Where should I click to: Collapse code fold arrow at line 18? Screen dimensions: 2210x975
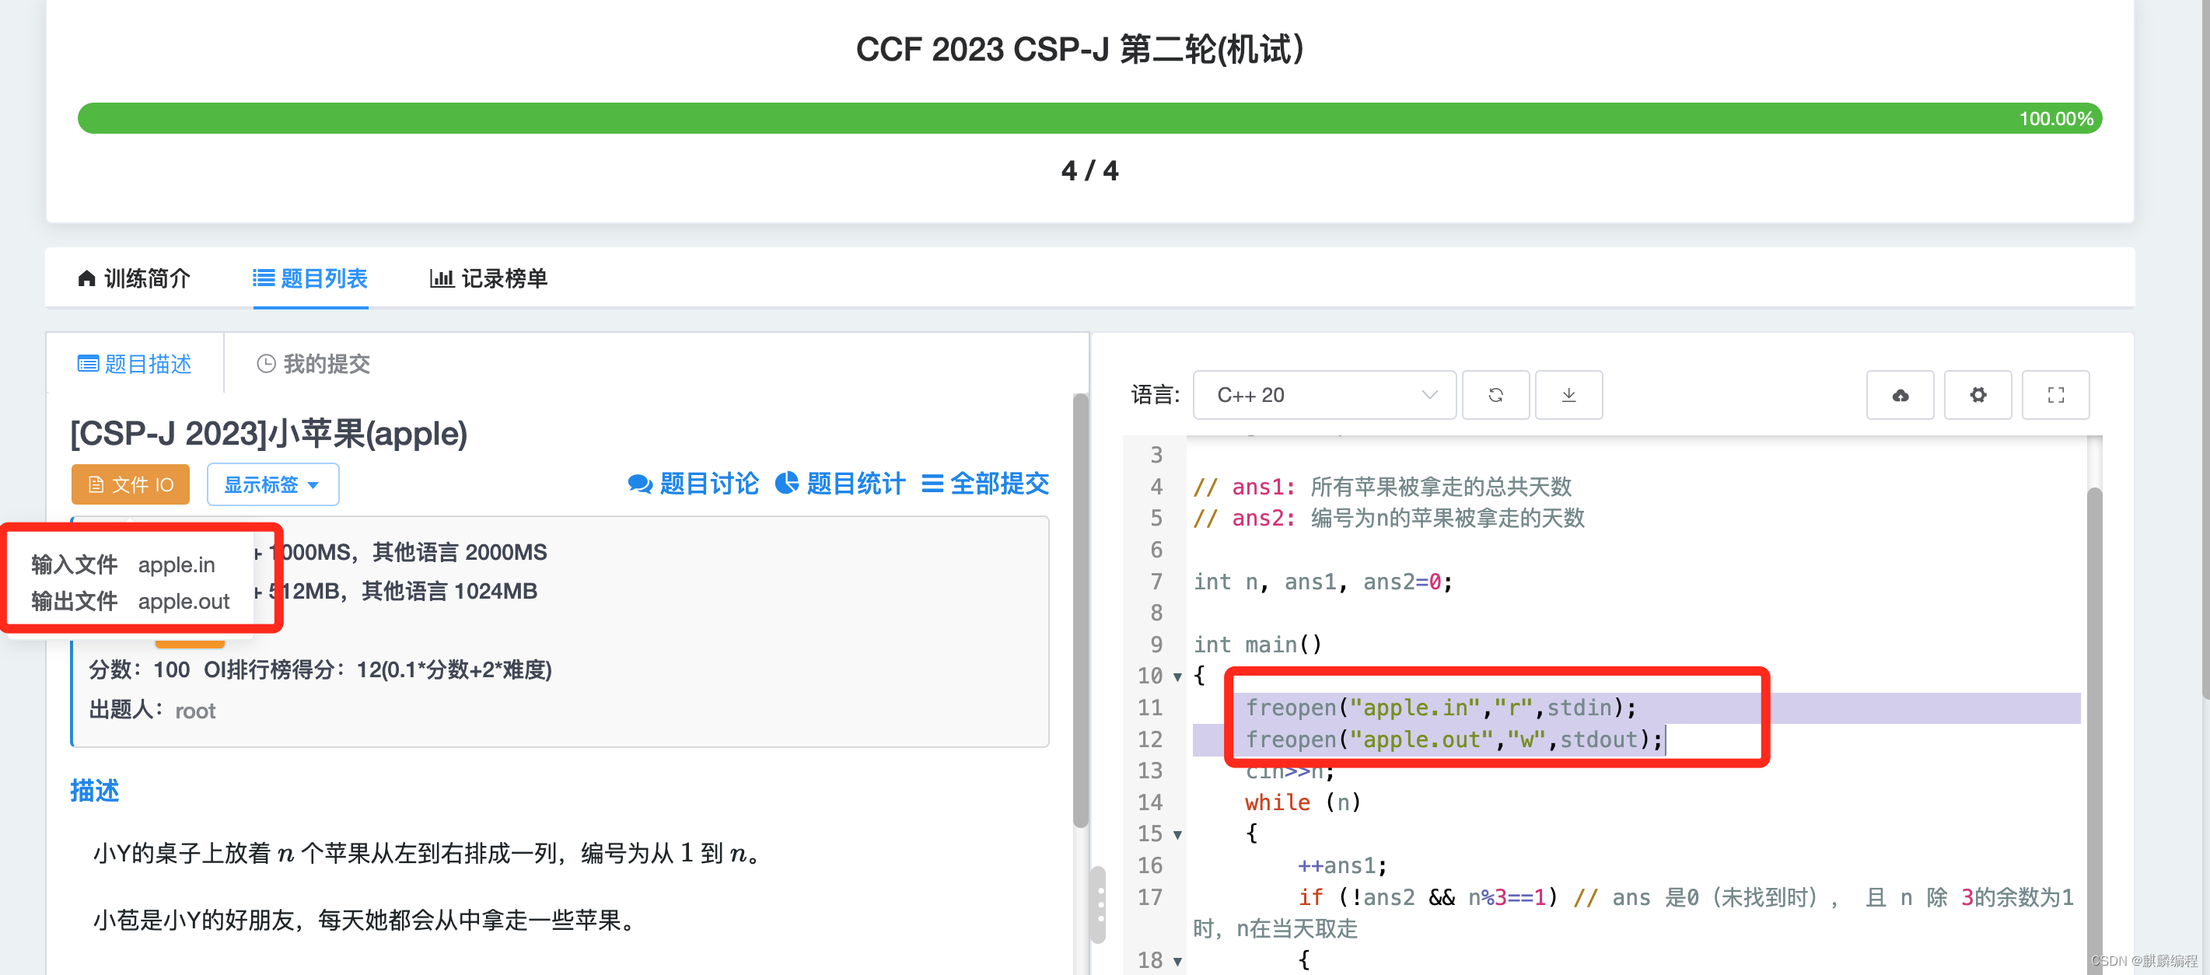point(1177,961)
